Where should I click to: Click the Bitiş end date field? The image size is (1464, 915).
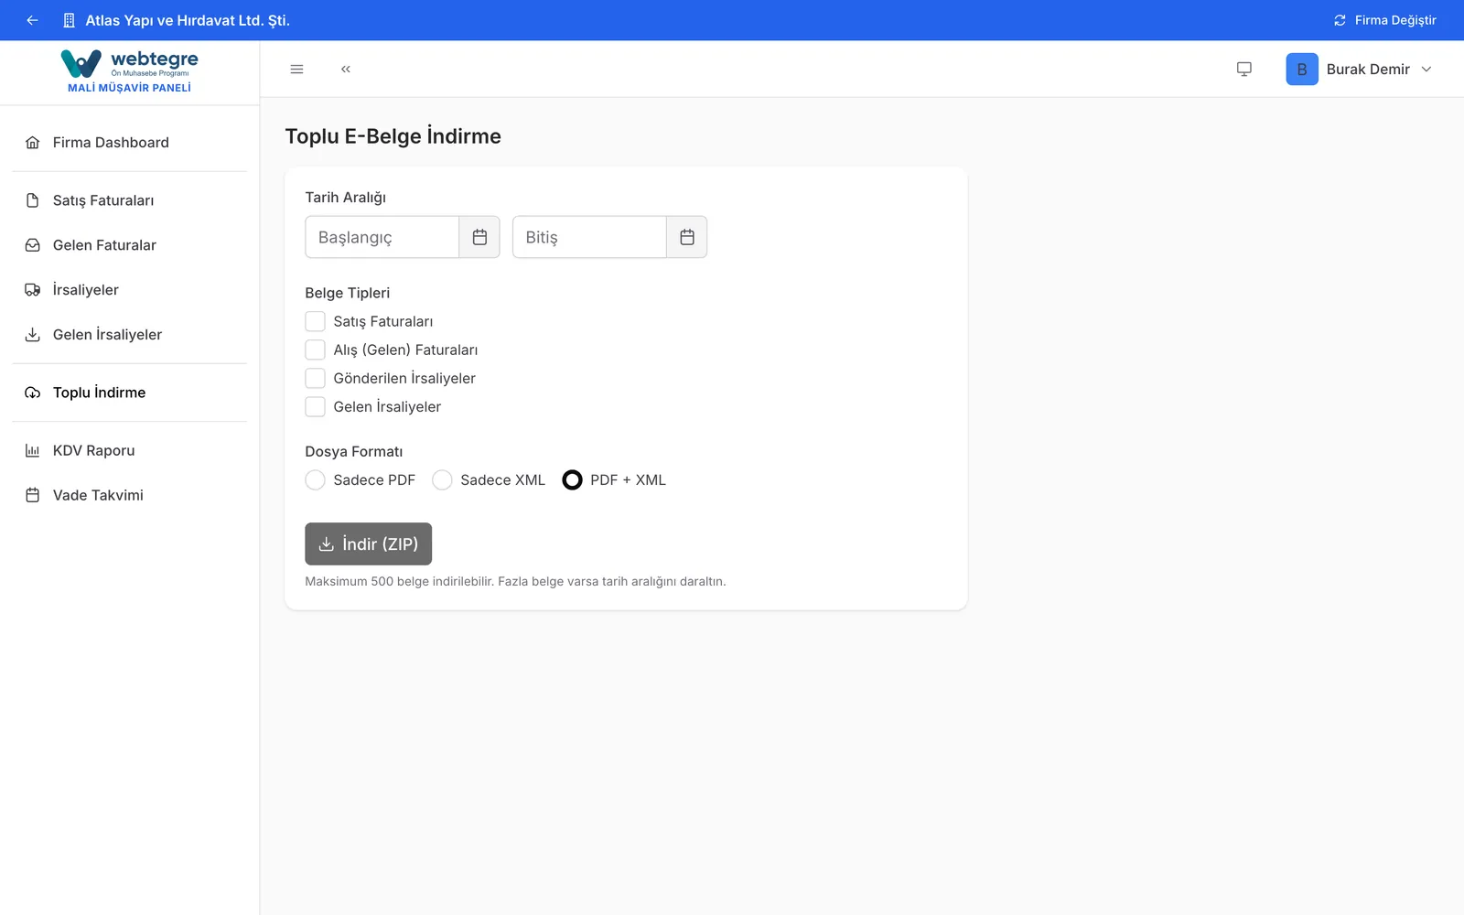pyautogui.click(x=590, y=237)
